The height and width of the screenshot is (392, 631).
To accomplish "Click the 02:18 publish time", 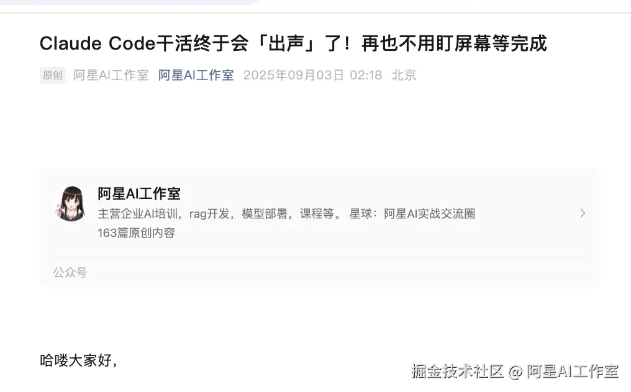I will 366,75.
